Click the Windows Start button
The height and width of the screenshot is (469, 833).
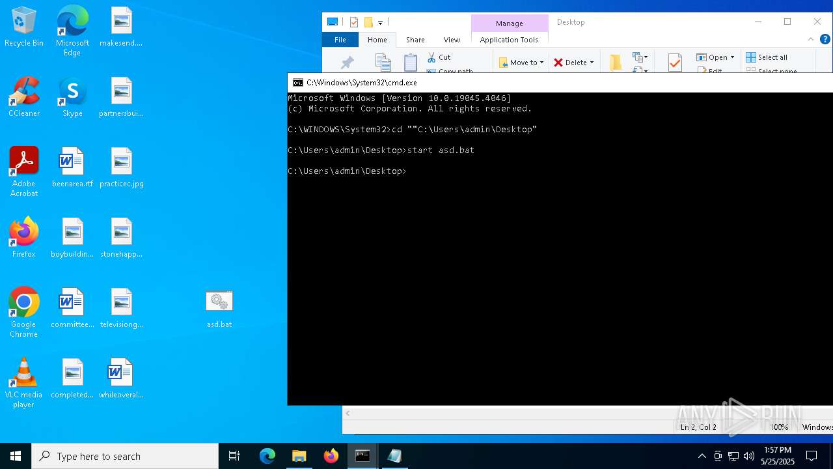click(x=16, y=456)
